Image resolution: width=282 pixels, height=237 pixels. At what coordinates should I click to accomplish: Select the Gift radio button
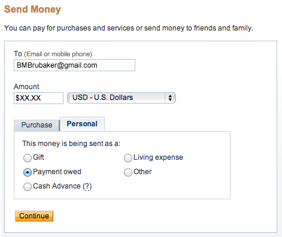pyautogui.click(x=28, y=158)
